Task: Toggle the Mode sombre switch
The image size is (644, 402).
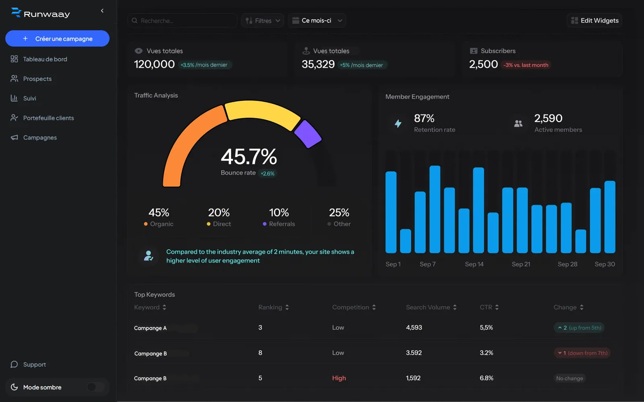Action: click(x=95, y=387)
